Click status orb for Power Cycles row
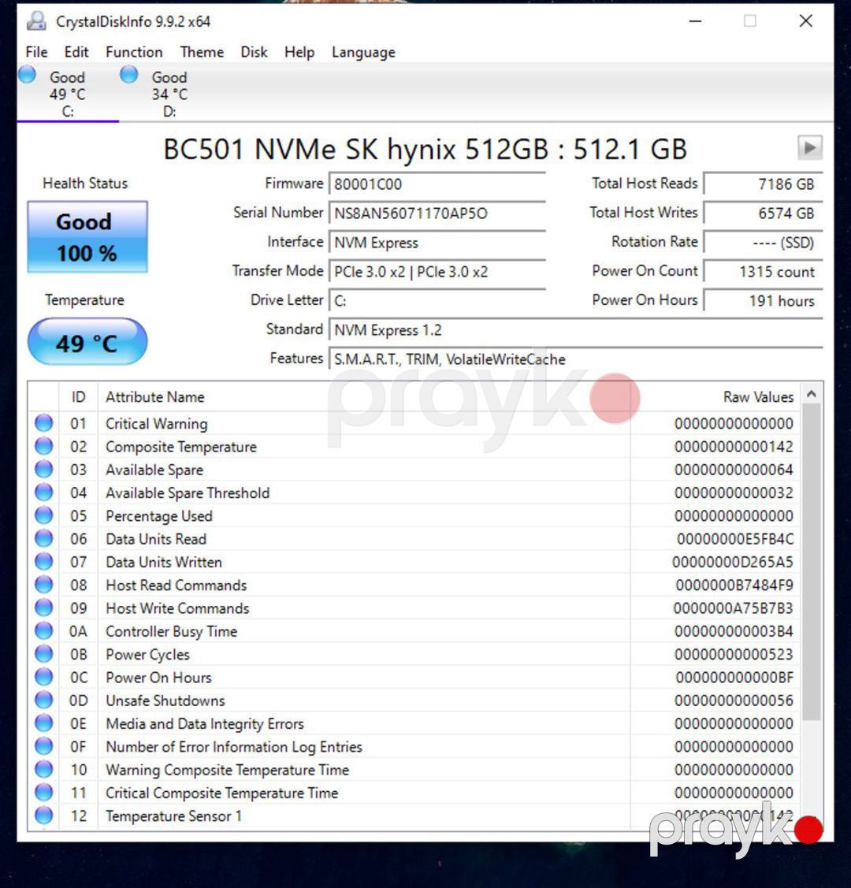 pyautogui.click(x=43, y=654)
